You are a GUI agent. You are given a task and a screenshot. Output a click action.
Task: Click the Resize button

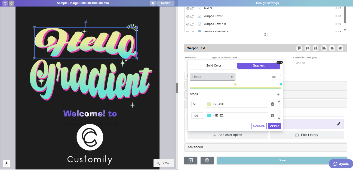click(x=165, y=3)
